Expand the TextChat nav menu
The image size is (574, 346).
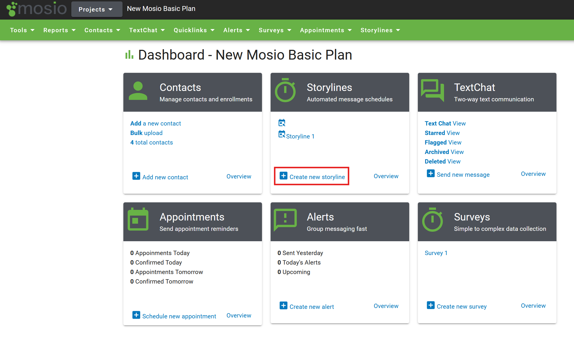coord(147,30)
